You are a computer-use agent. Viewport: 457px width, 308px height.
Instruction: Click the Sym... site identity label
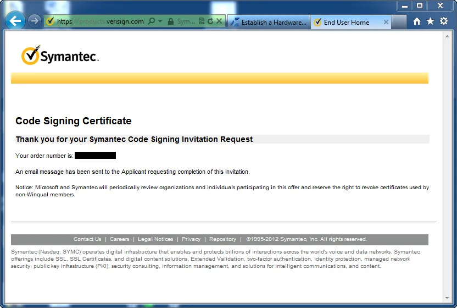coord(186,21)
